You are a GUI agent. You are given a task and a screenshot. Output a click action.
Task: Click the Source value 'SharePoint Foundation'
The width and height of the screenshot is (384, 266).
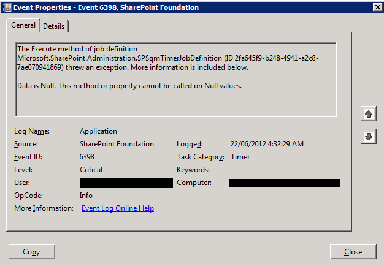tap(117, 144)
